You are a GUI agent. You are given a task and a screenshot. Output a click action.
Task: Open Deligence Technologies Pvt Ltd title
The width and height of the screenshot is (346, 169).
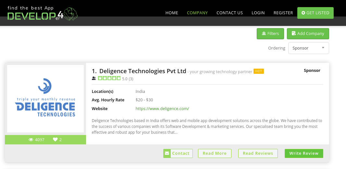pyautogui.click(x=143, y=71)
